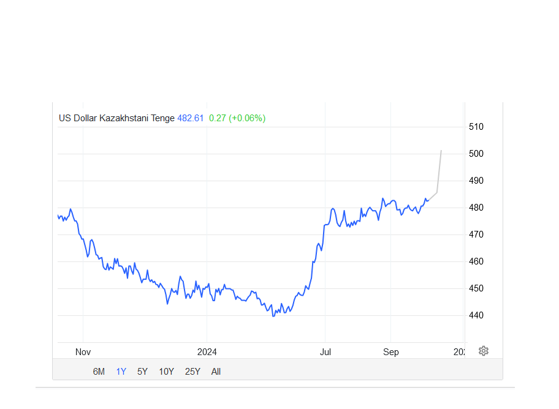Screen dimensions: 559x409
Task: Click the 460 y-axis label
Action: coord(476,261)
